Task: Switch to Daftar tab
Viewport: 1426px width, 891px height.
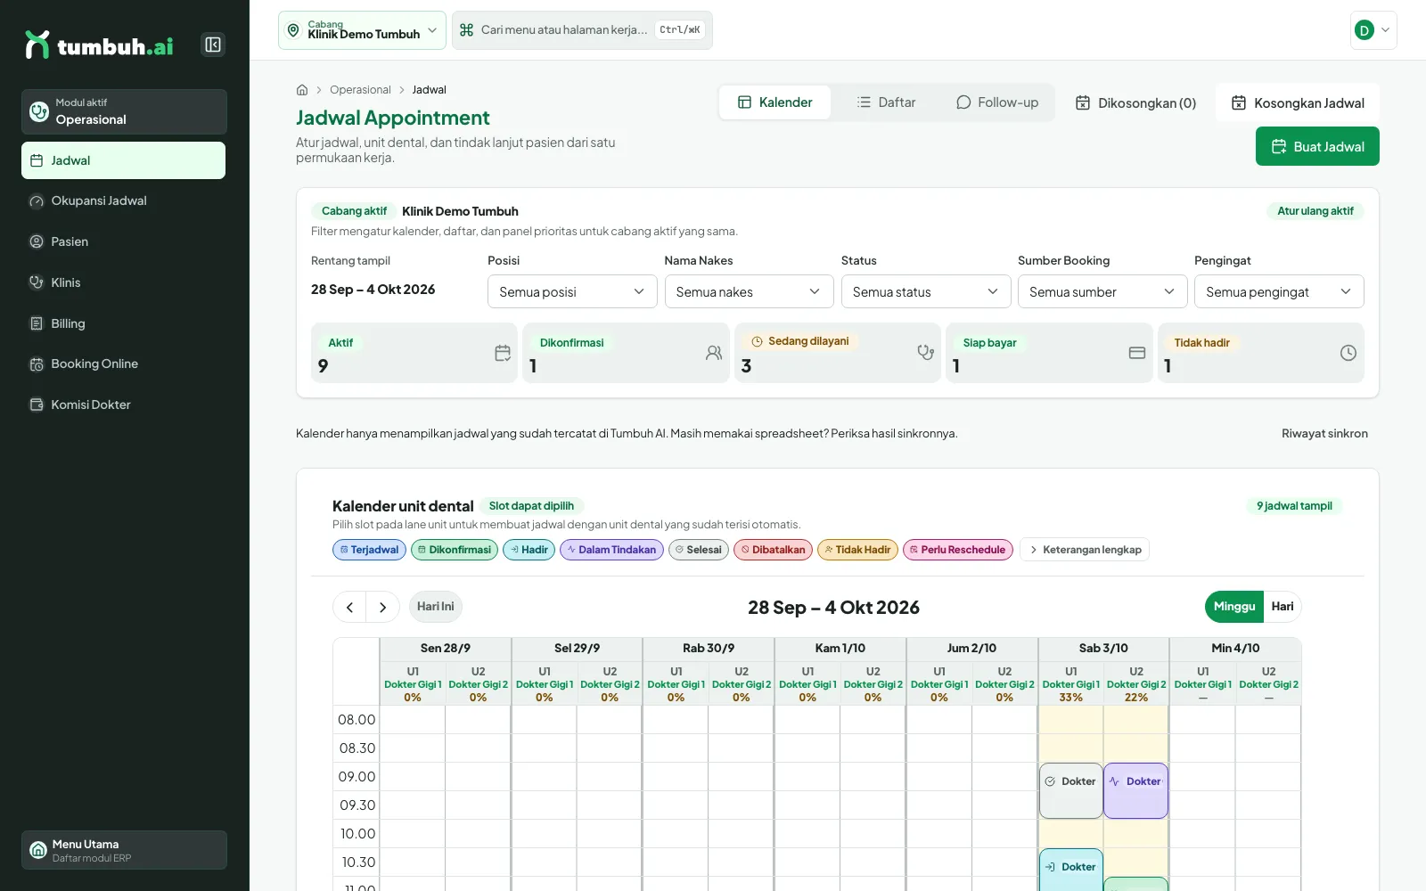Action: (x=886, y=102)
